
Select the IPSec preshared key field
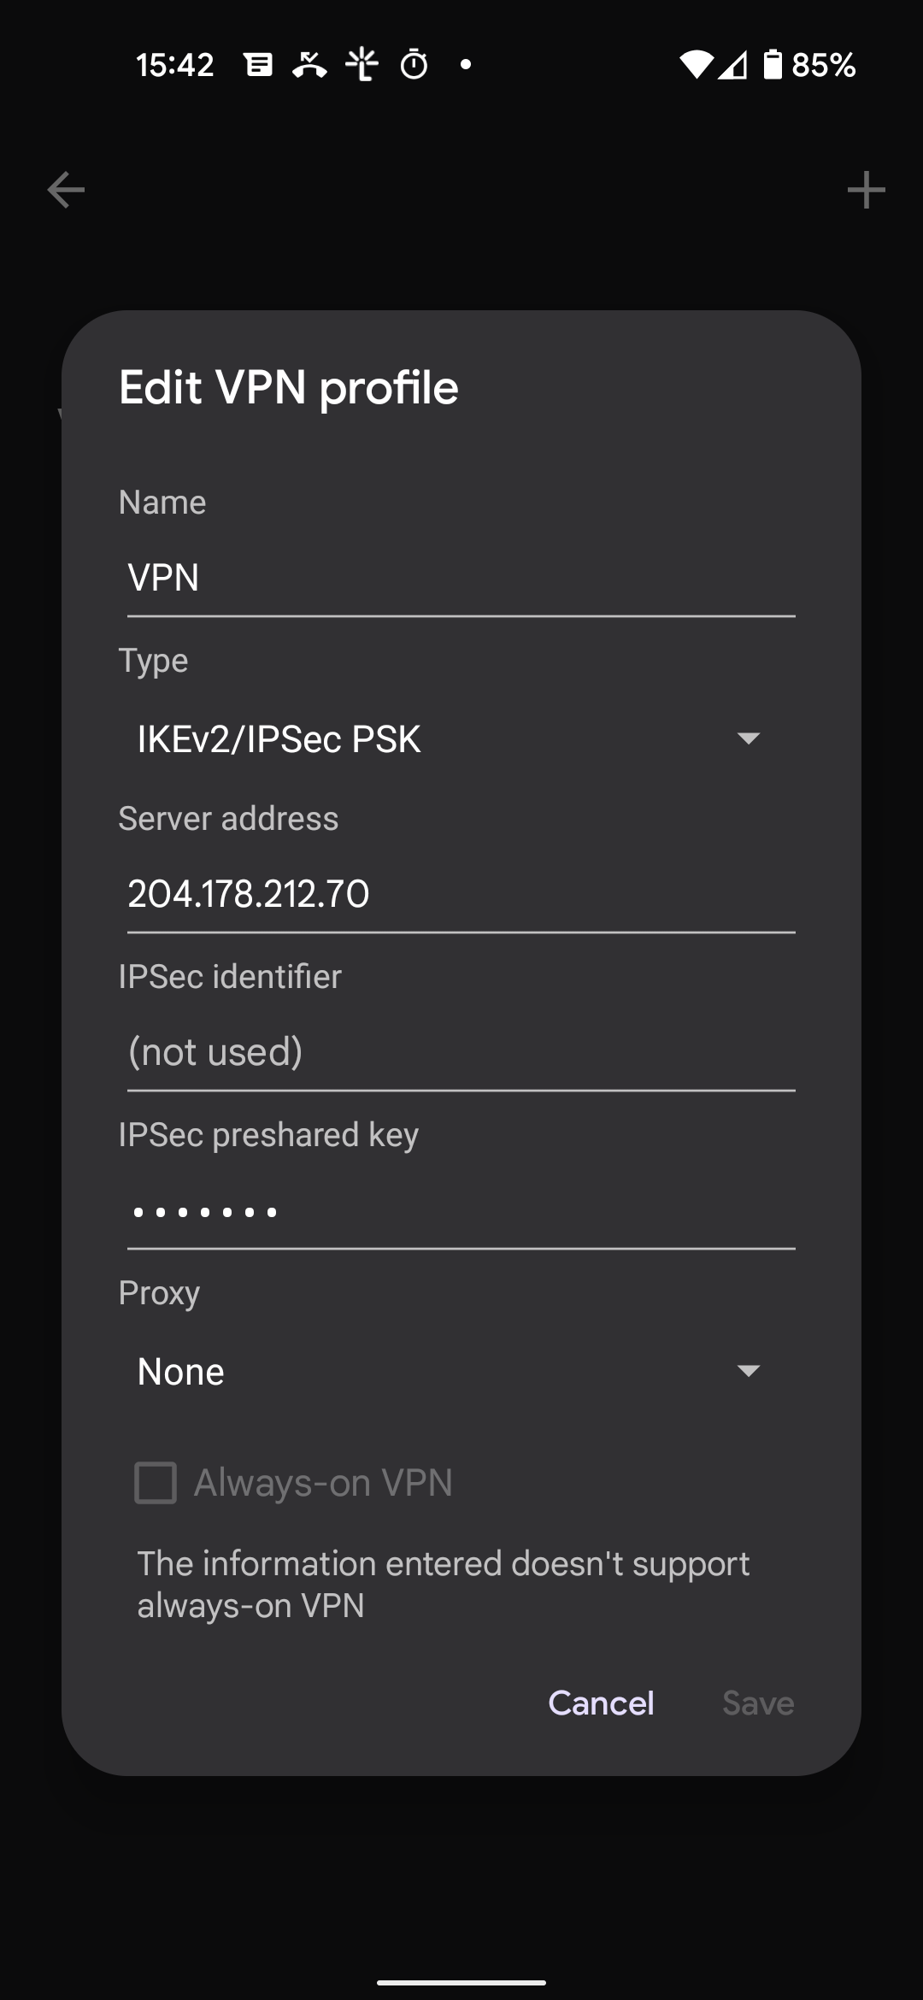(461, 1211)
